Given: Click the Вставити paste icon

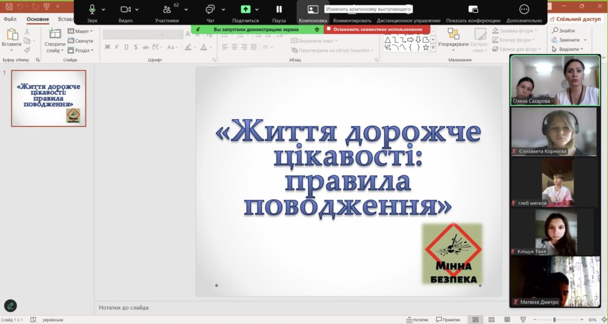Looking at the screenshot, I should 11,35.
